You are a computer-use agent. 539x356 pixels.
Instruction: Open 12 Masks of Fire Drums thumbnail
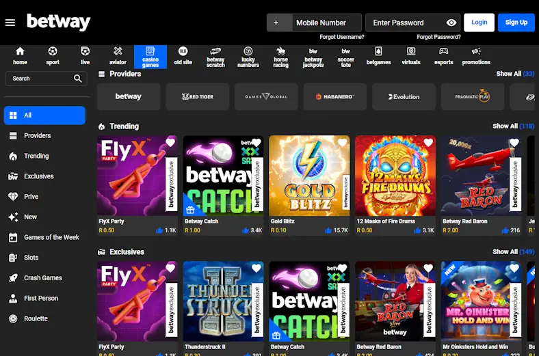395,176
